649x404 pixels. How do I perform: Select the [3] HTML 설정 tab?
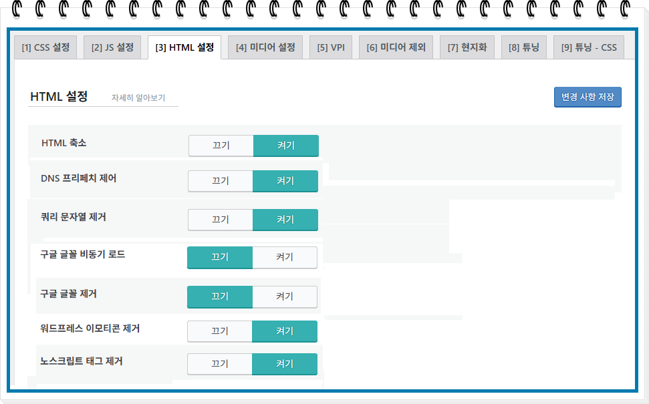tap(184, 47)
